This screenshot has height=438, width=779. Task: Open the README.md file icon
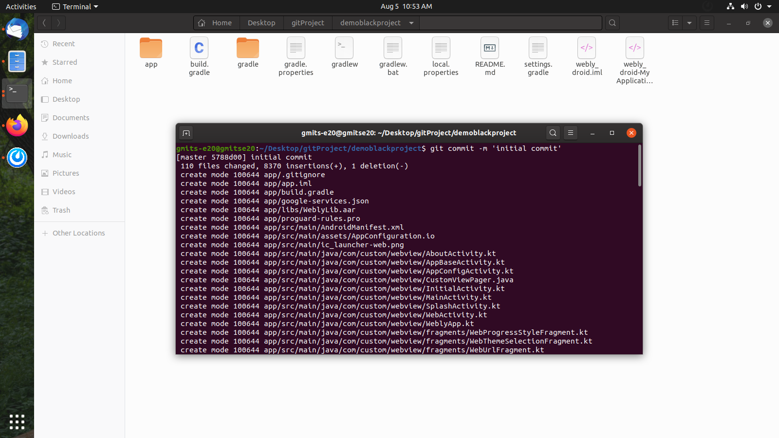click(490, 48)
